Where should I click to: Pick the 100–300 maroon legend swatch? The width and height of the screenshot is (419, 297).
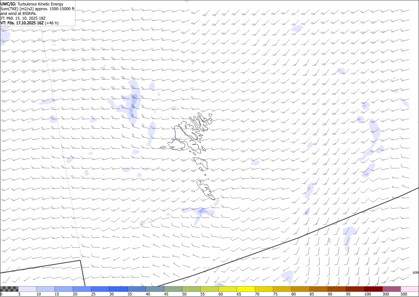pos(373,289)
